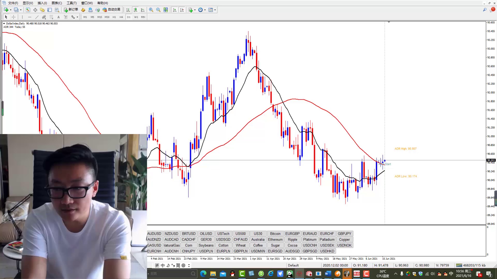Select the text tool
This screenshot has height=279, width=497.
[59, 17]
